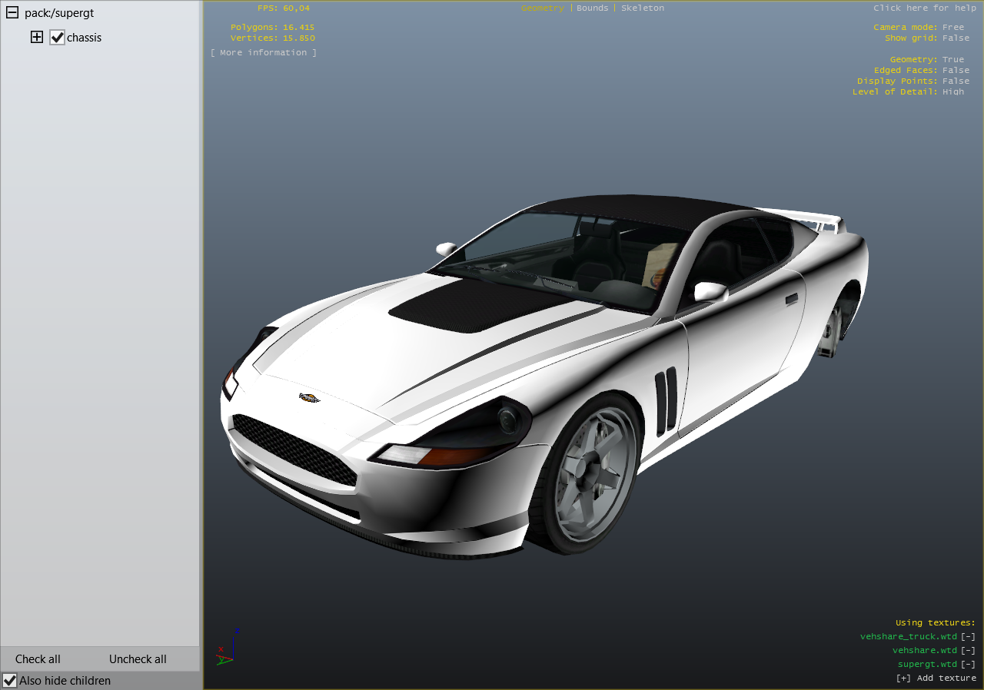The height and width of the screenshot is (690, 984).
Task: Select the chassis tree item label
Action: coord(84,38)
